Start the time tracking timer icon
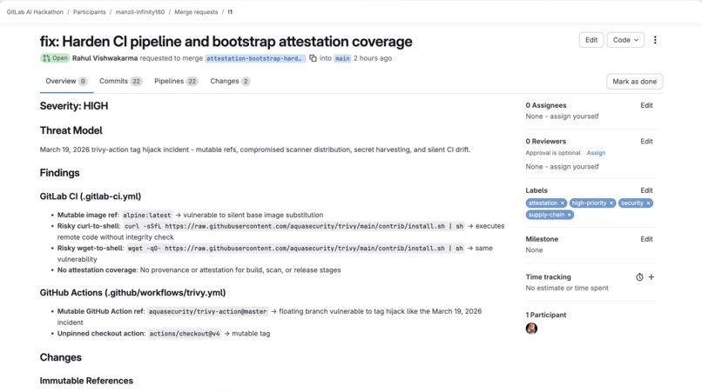Image resolution: width=702 pixels, height=392 pixels. click(x=639, y=277)
